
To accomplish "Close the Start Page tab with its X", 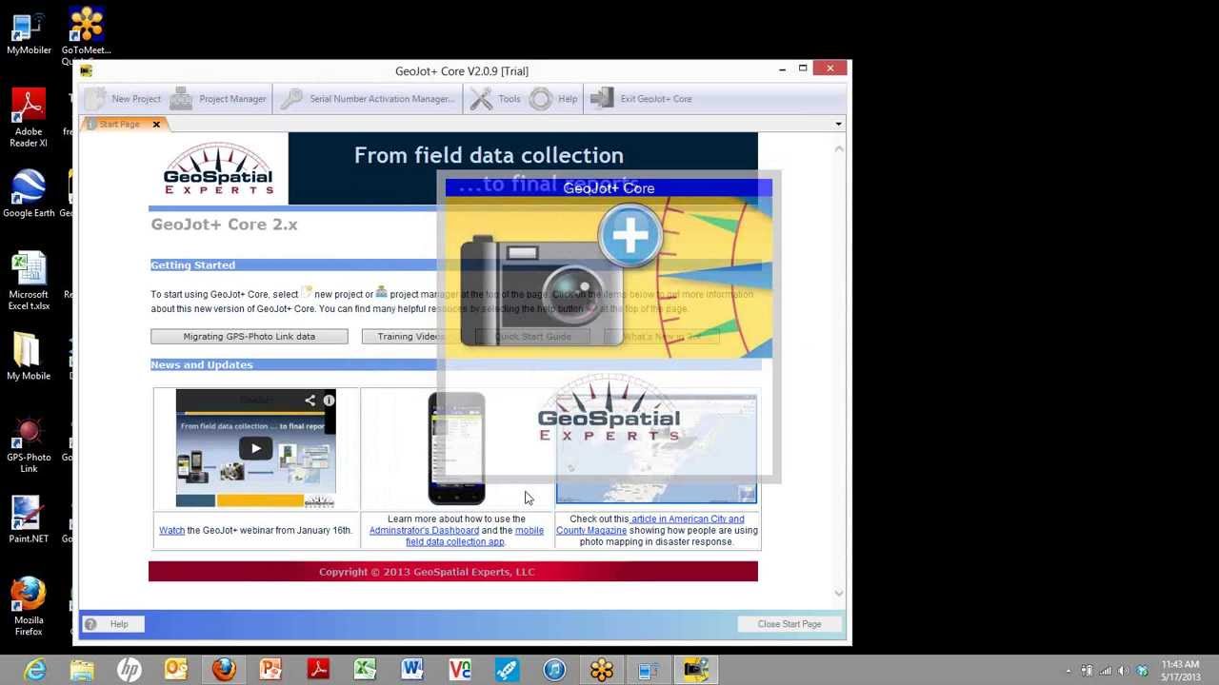I will (156, 124).
